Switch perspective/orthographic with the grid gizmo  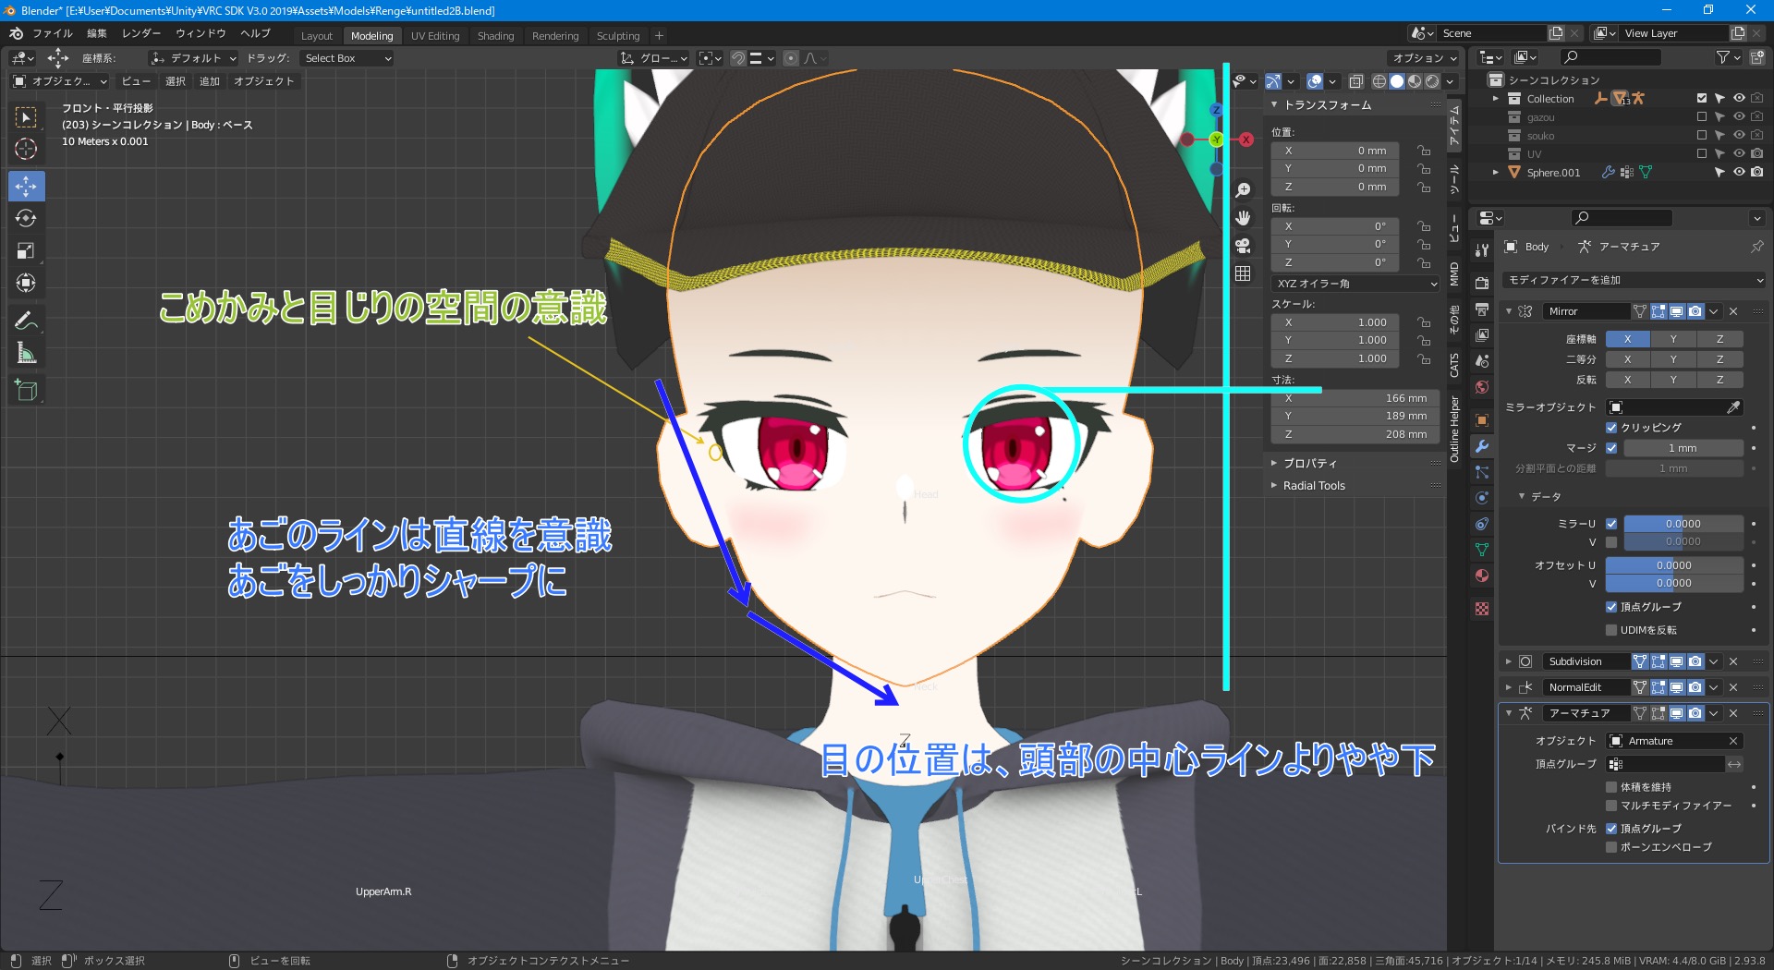[1243, 273]
